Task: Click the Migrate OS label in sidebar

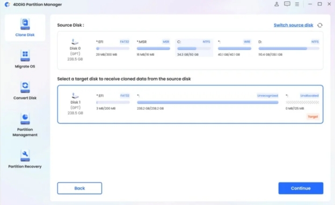Action: pyautogui.click(x=25, y=66)
